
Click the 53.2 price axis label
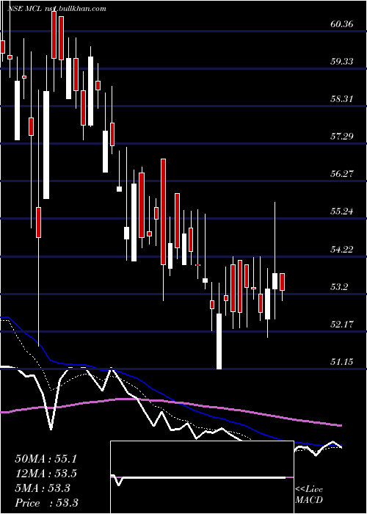339,287
